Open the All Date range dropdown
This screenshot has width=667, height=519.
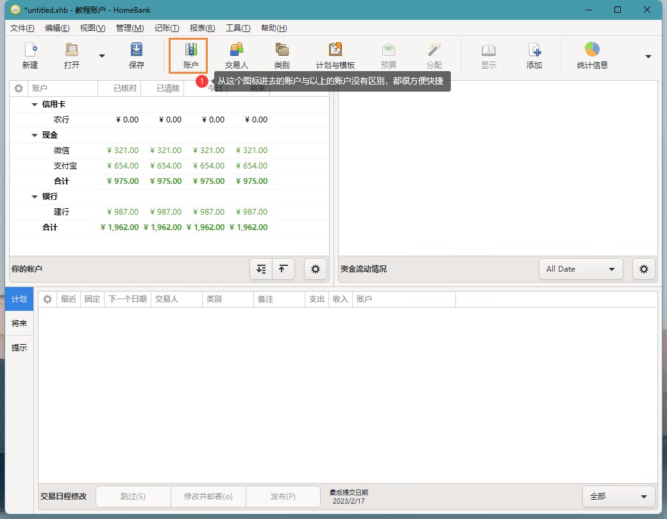580,269
